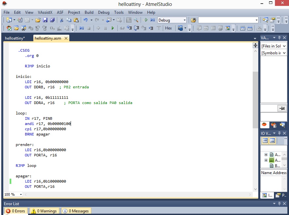Click the Navigate Backward icon
Image resolution: width=289 pixels, height=215 pixels.
click(x=109, y=20)
